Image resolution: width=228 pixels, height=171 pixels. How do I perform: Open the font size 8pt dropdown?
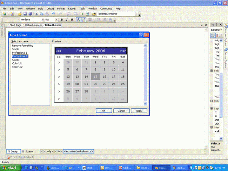click(x=56, y=20)
